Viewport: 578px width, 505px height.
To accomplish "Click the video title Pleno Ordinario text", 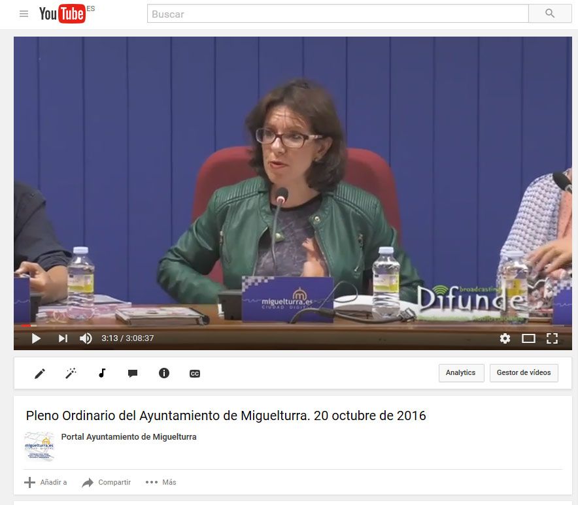I will pyautogui.click(x=226, y=415).
